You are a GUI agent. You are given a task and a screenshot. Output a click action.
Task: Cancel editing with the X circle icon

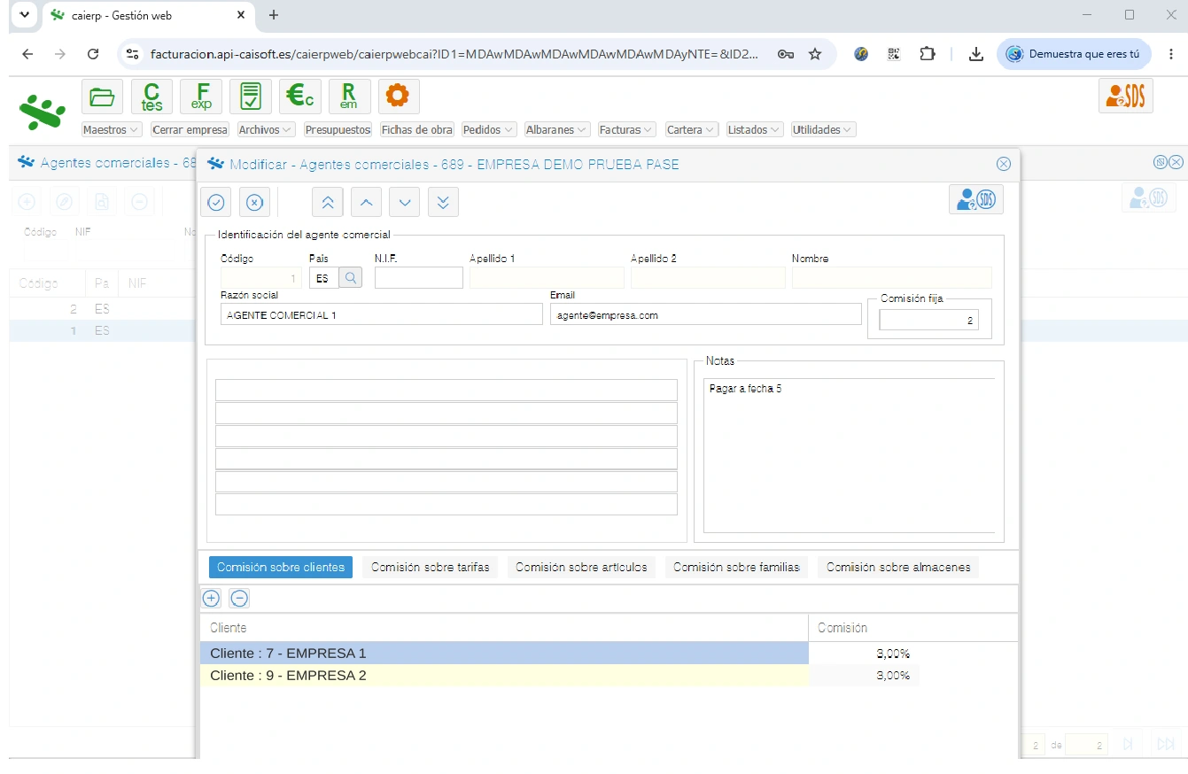click(254, 202)
